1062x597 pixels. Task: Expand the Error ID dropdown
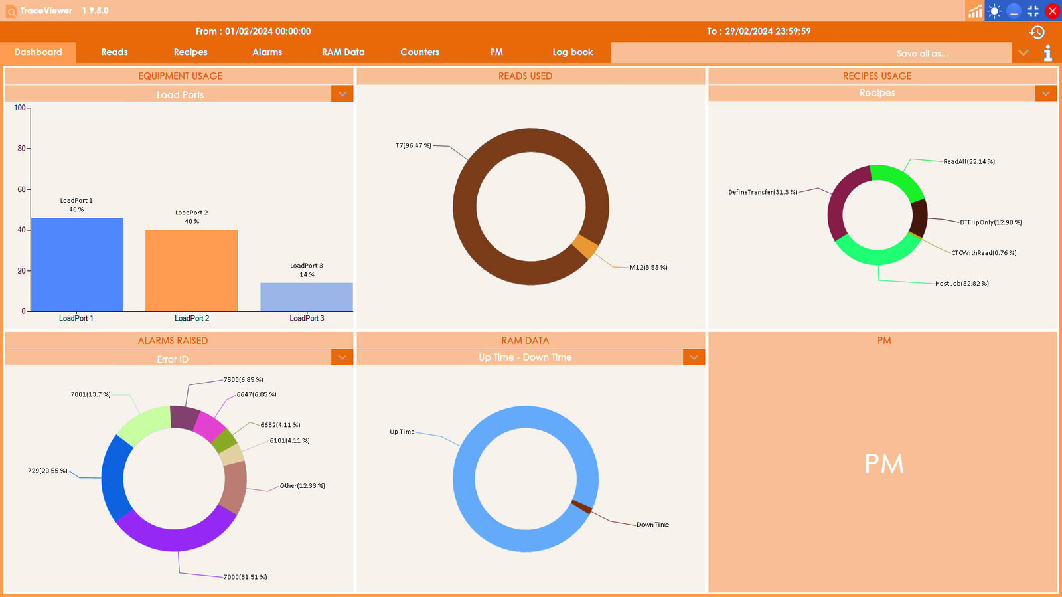342,358
